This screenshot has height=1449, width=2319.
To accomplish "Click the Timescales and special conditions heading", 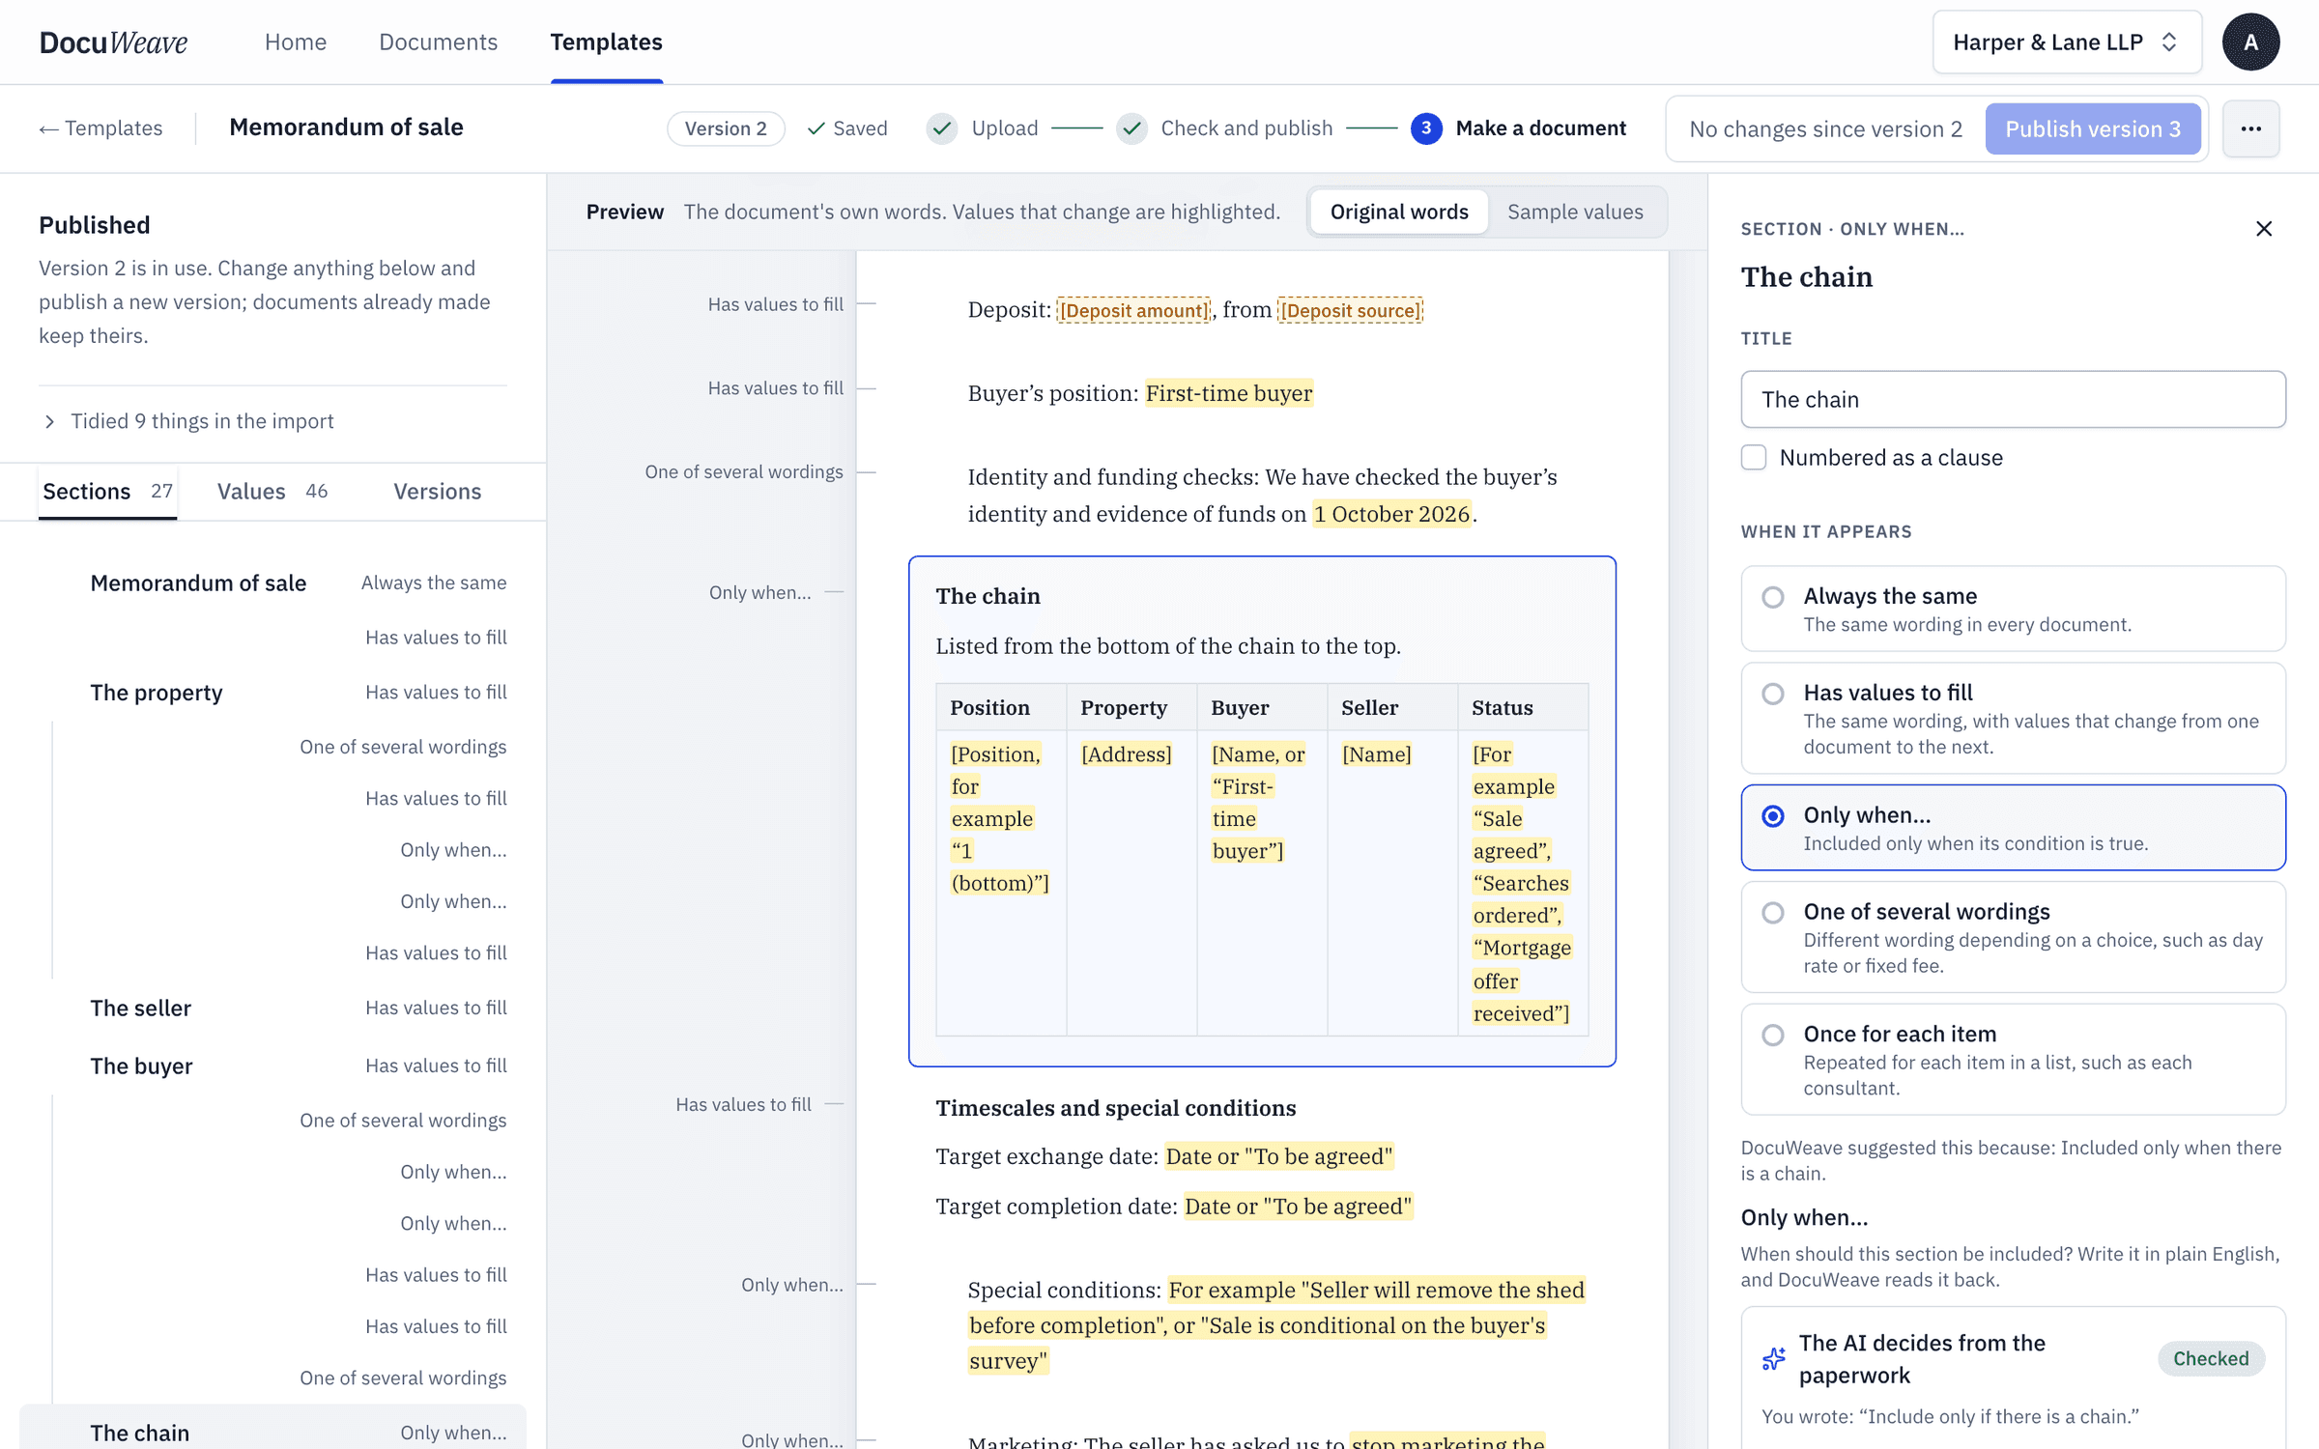I will click(1116, 1108).
